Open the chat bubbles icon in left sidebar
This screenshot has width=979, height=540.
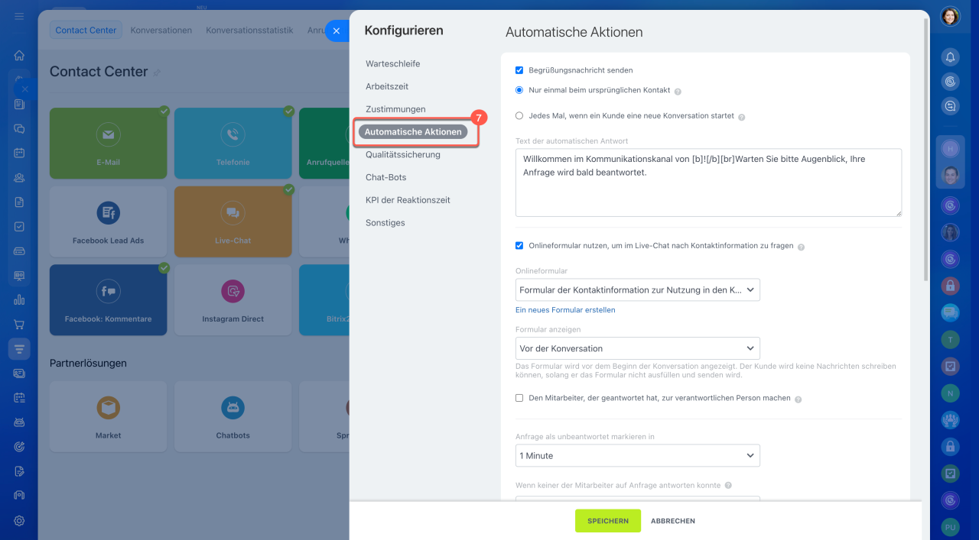pyautogui.click(x=19, y=128)
